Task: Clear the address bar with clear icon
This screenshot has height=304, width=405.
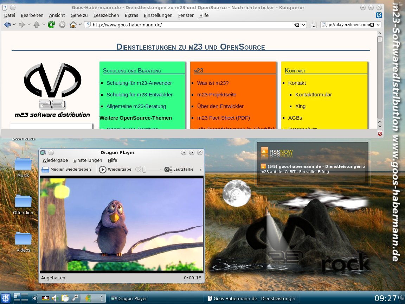Action: tap(297, 25)
